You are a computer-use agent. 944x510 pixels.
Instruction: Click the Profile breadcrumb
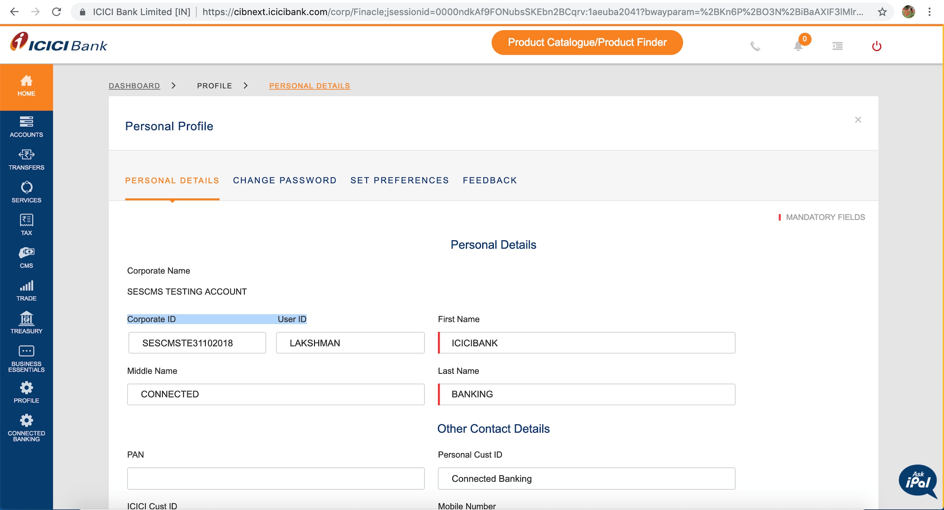click(x=214, y=86)
